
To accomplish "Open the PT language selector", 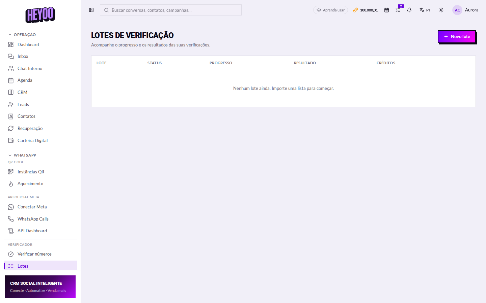I will pos(425,10).
